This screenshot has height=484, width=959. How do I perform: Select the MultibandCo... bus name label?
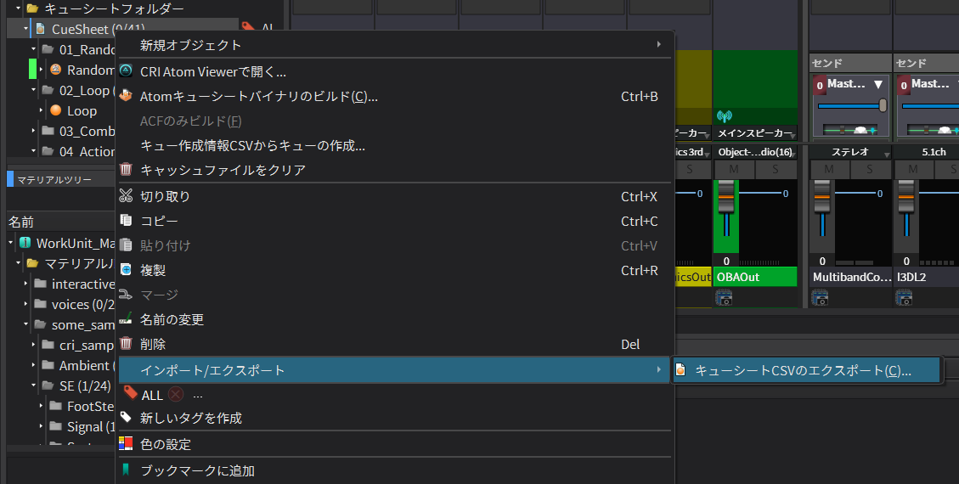point(851,277)
